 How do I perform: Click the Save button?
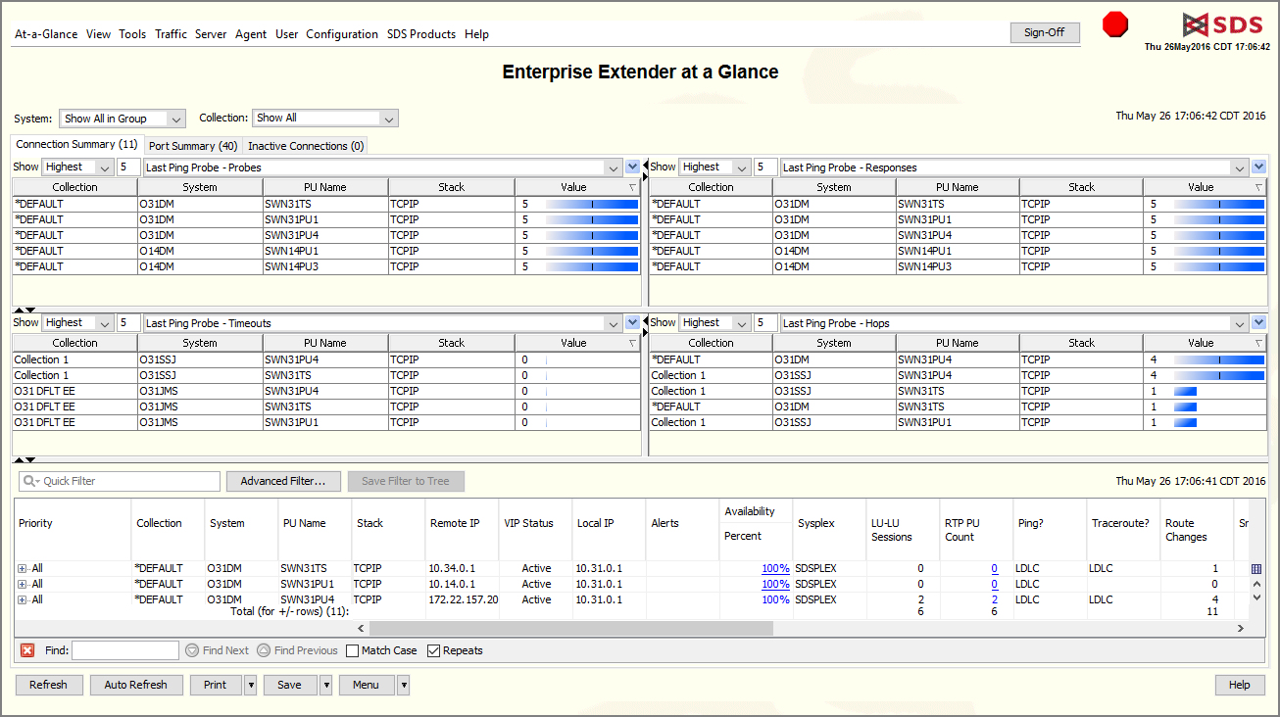290,685
